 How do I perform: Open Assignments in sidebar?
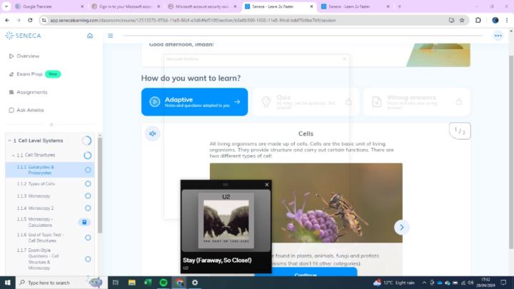28,92
